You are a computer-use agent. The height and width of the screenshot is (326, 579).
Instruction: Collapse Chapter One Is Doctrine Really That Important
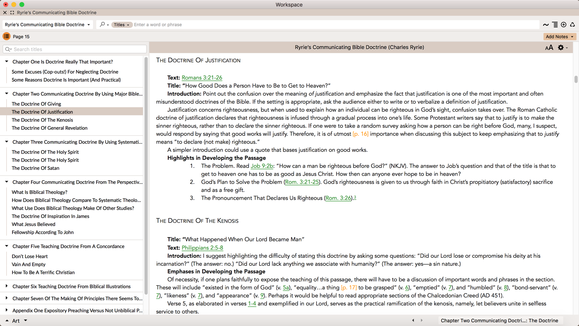[7, 61]
